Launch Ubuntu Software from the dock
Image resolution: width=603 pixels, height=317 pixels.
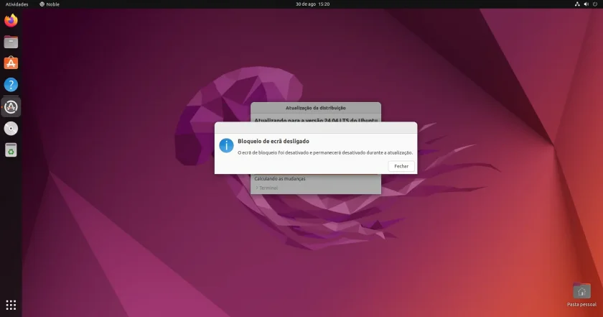coord(11,63)
